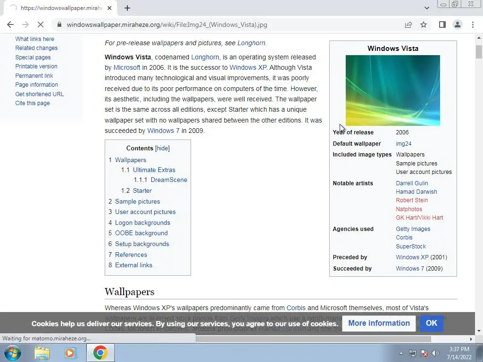This screenshot has height=362, width=483.
Task: Open SuperStock agency link
Action: 411,247
